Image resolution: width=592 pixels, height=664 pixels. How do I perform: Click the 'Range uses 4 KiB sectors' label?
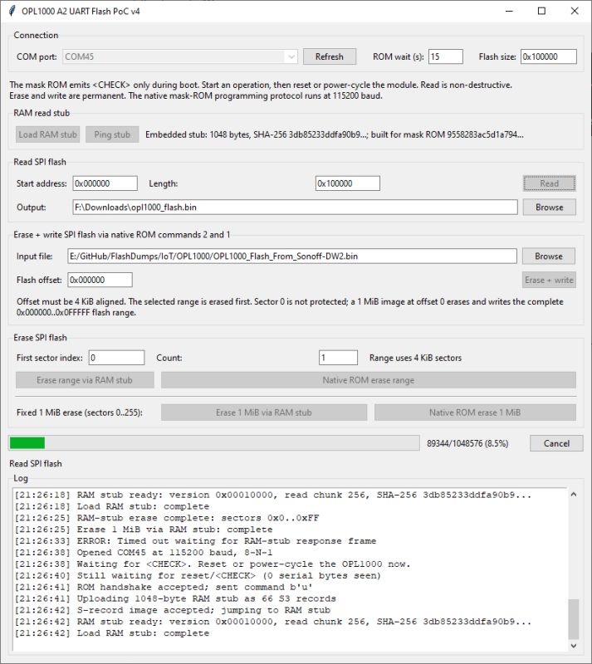415,358
